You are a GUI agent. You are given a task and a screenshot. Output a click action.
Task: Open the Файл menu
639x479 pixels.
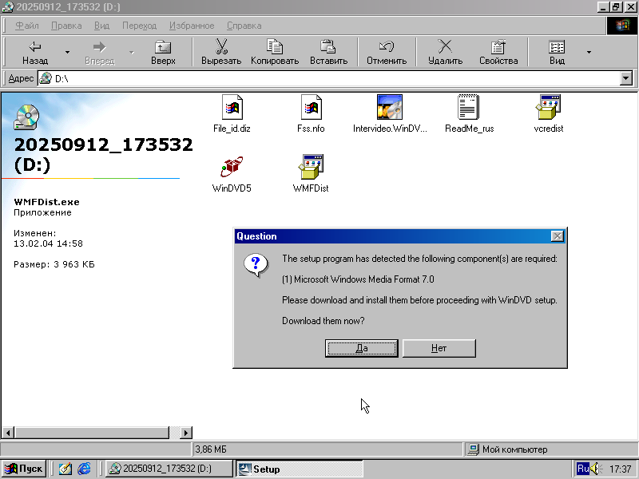point(27,26)
